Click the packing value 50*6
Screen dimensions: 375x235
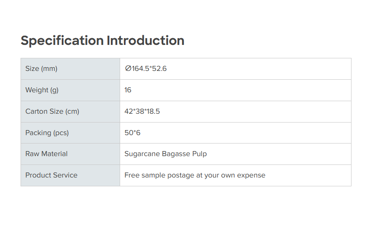click(132, 133)
